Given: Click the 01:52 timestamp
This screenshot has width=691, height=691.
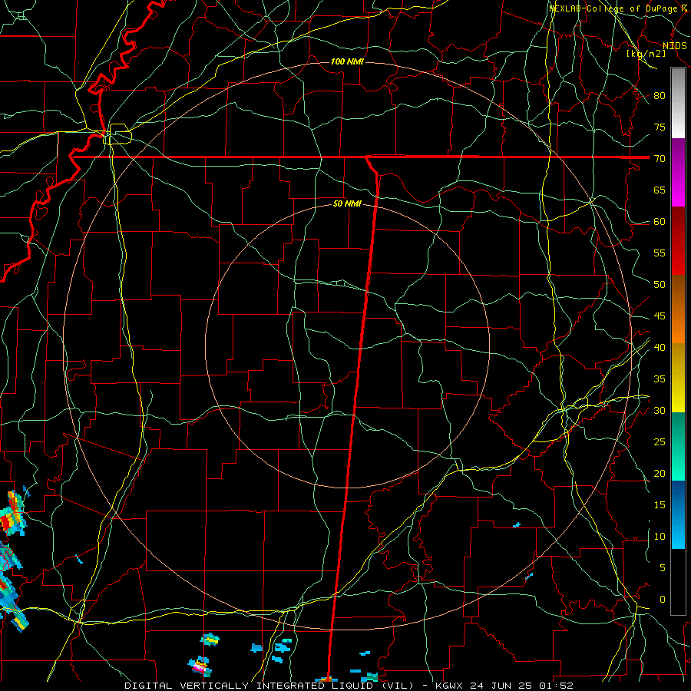Looking at the screenshot, I should [555, 686].
